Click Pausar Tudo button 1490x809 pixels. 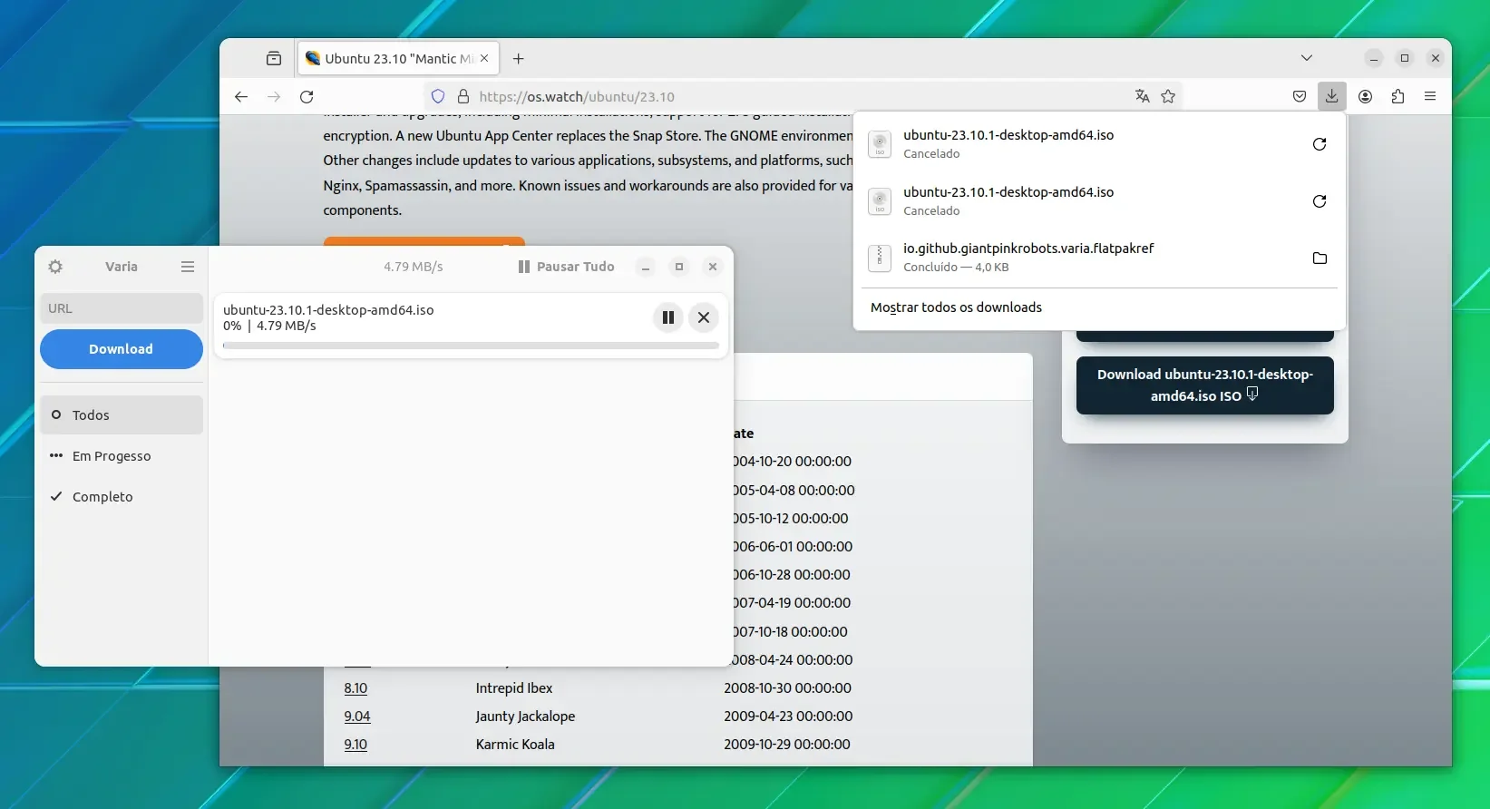point(566,267)
